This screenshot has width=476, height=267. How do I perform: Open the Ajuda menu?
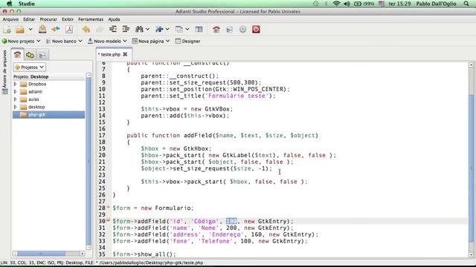[114, 19]
